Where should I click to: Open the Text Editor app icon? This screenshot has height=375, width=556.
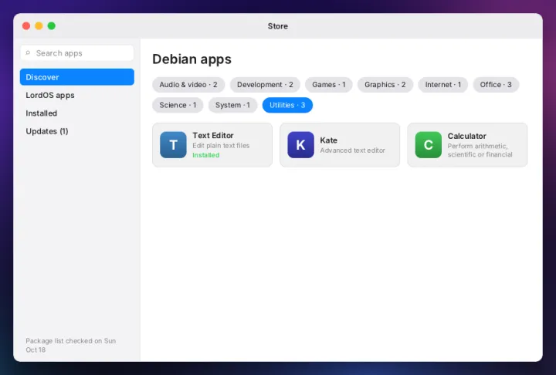pyautogui.click(x=173, y=144)
